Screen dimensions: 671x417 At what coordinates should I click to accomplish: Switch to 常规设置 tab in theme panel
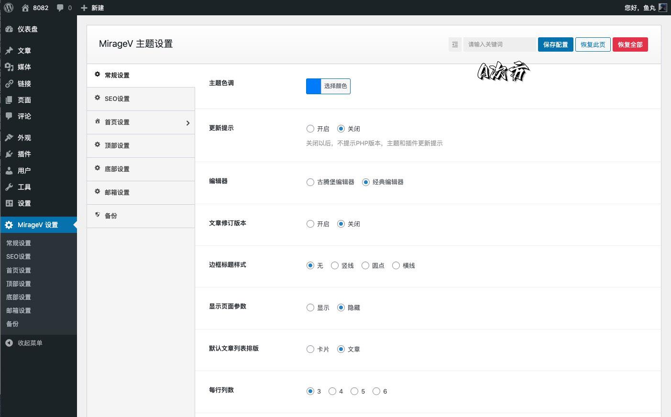141,75
